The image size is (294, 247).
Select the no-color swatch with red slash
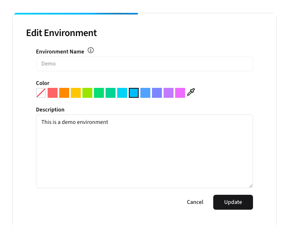pos(41,93)
